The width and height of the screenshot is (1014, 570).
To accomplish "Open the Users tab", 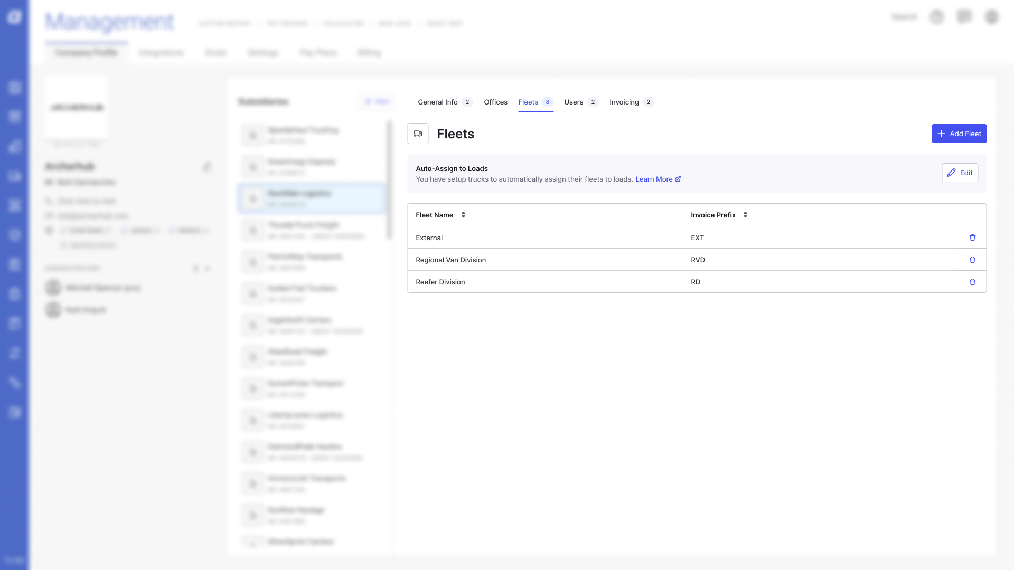I will coord(581,102).
